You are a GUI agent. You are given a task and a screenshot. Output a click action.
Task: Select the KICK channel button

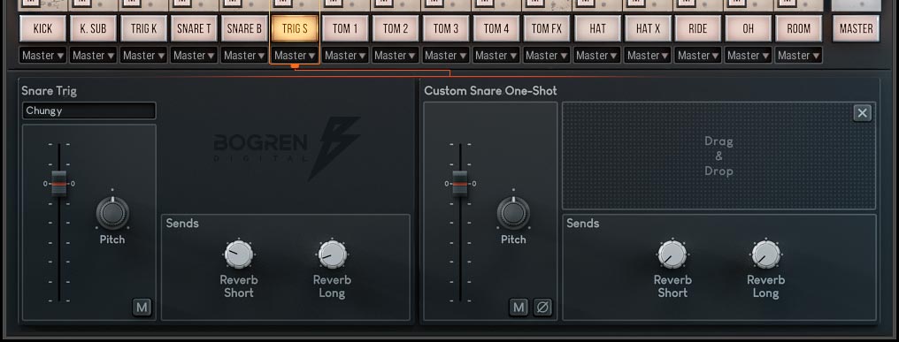pyautogui.click(x=43, y=28)
